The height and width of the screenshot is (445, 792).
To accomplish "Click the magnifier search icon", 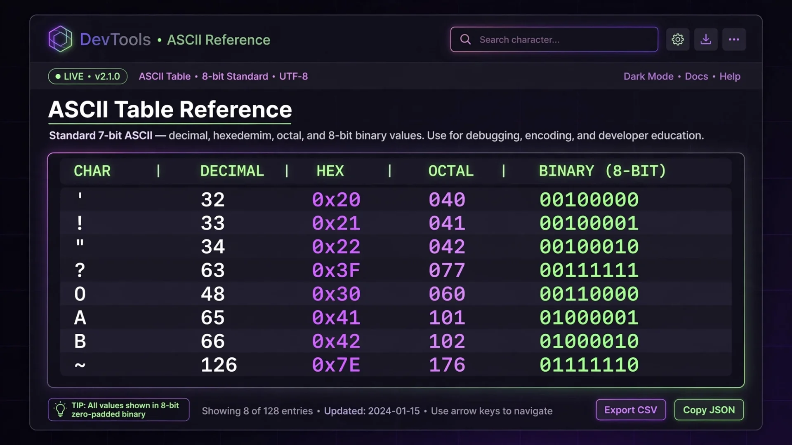I will point(465,40).
